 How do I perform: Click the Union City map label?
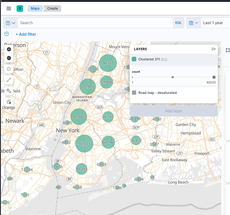click(x=62, y=102)
